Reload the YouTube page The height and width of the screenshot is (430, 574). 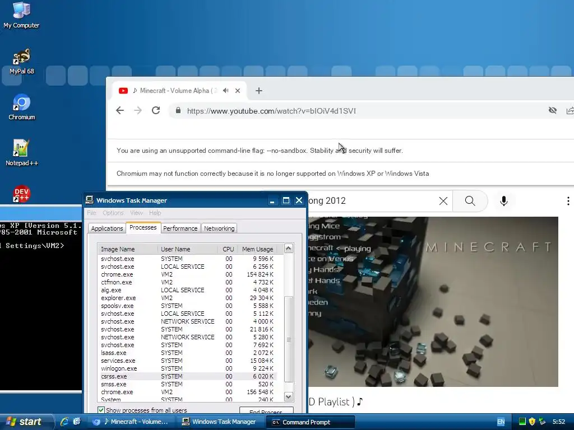click(x=156, y=110)
